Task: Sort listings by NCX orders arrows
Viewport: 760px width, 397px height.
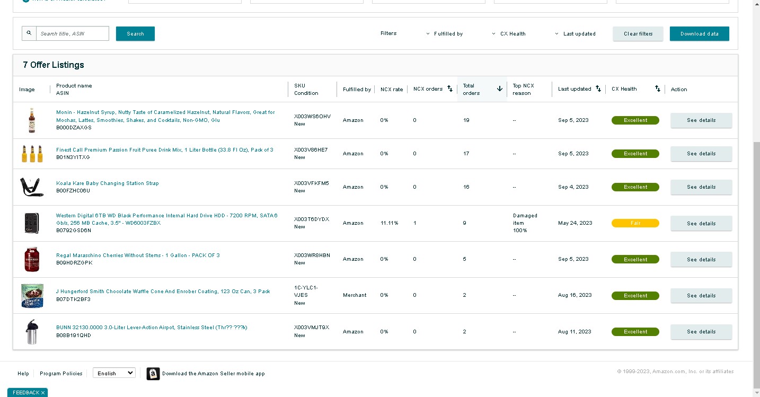Action: pos(450,89)
